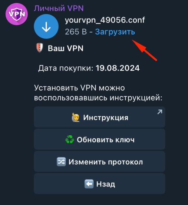Screen dimensions: 188x205
Task: Open the Личный VPN bot avatar
Action: tap(17, 14)
